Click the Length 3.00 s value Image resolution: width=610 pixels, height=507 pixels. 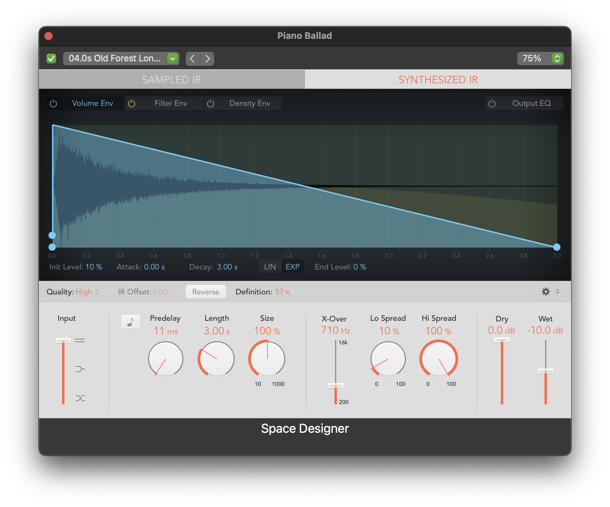pos(217,331)
